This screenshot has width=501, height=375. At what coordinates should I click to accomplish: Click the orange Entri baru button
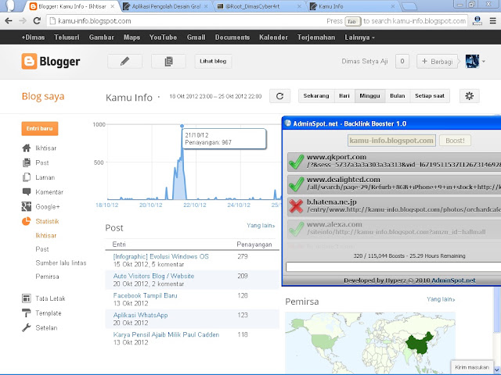coord(40,128)
